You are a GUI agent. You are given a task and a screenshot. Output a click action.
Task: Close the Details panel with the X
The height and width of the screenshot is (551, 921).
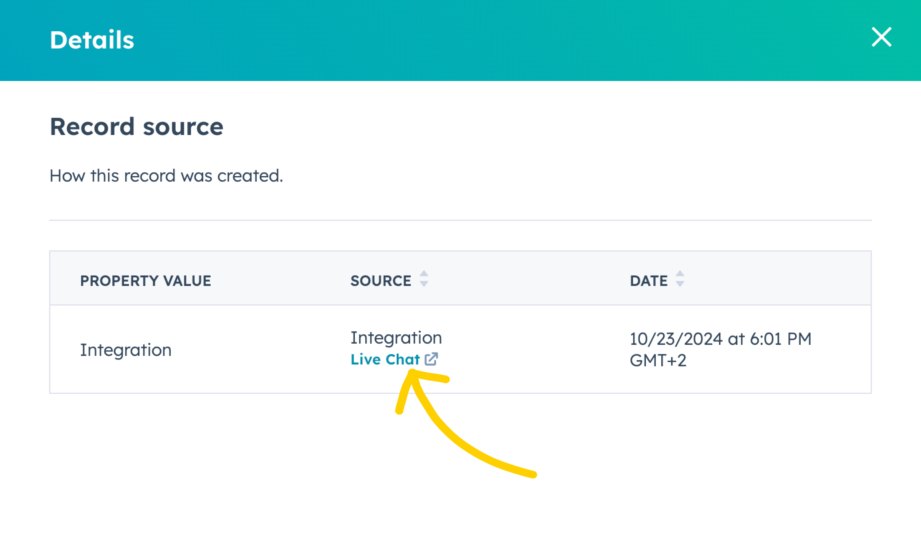pyautogui.click(x=881, y=37)
